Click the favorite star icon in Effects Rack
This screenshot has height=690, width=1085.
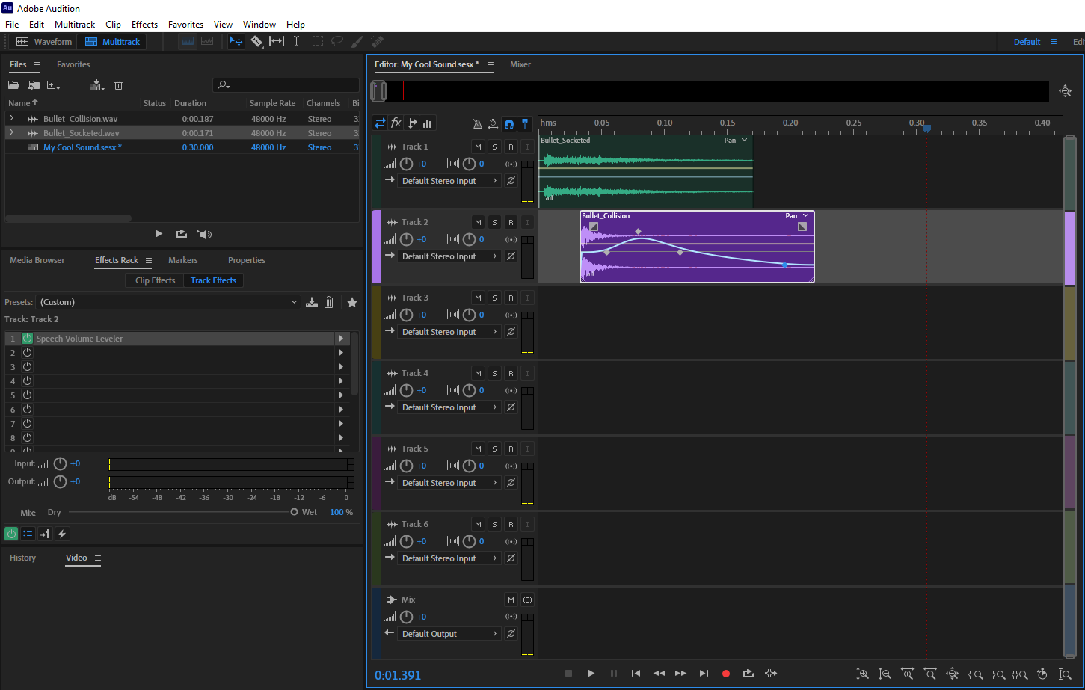point(352,302)
